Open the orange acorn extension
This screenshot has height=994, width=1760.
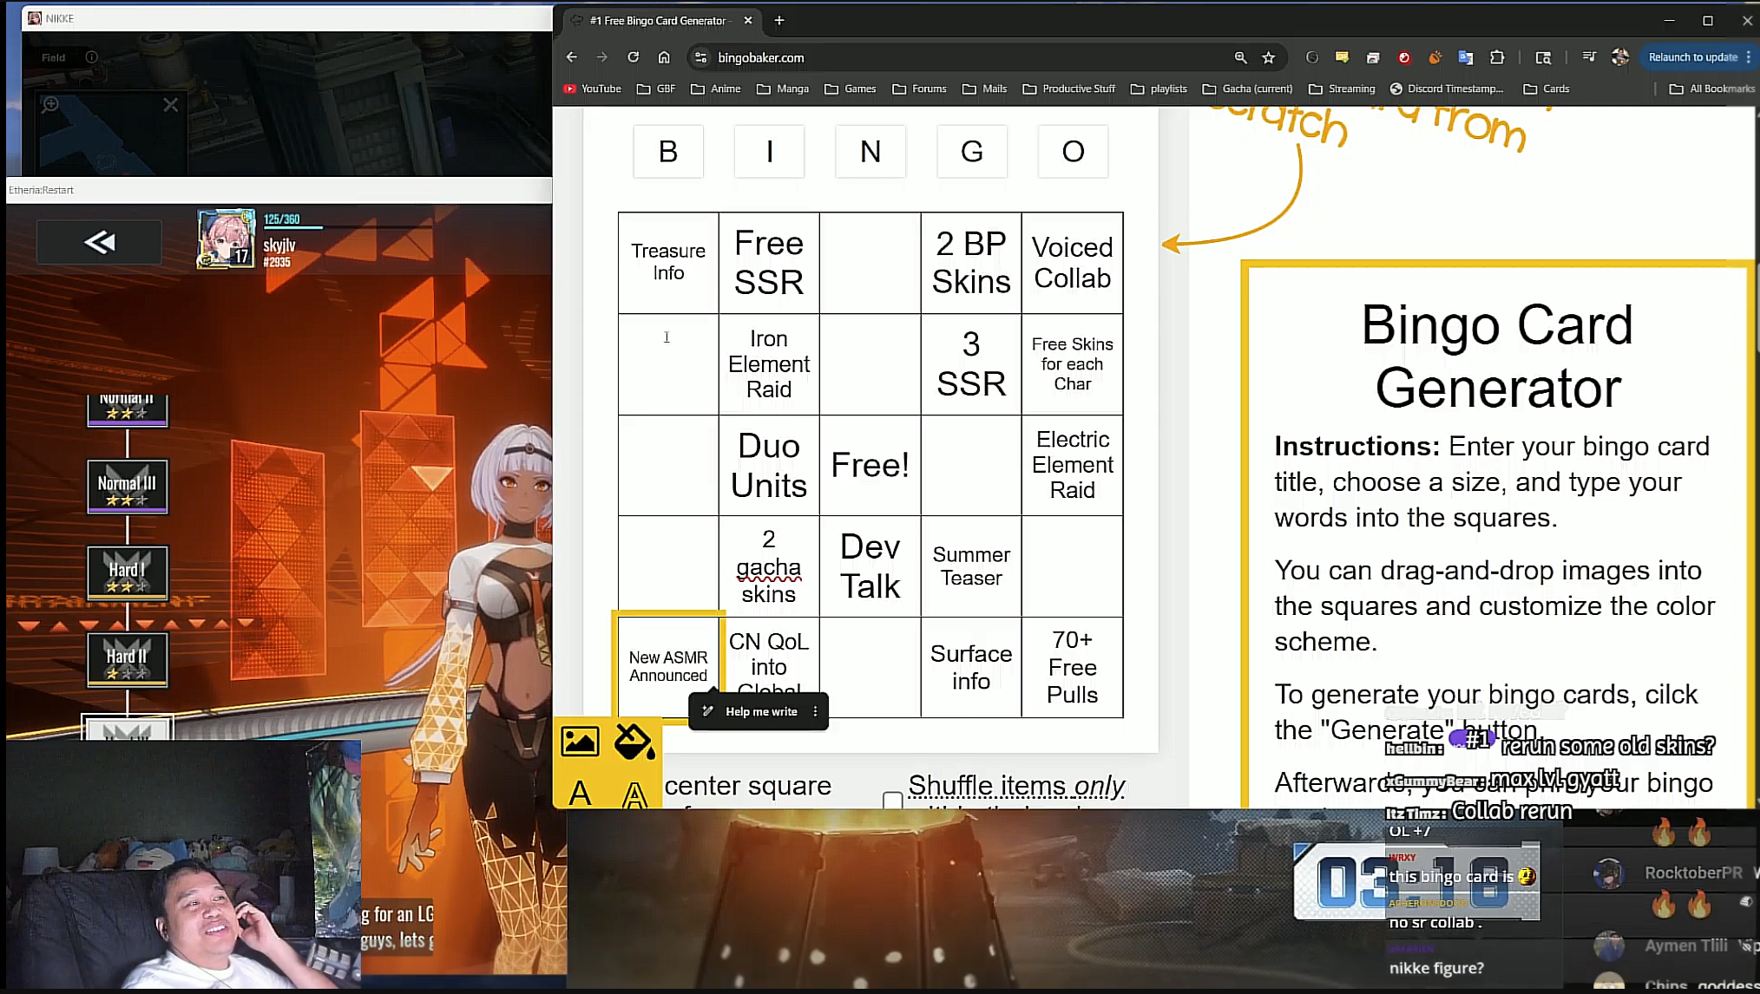(x=1435, y=57)
